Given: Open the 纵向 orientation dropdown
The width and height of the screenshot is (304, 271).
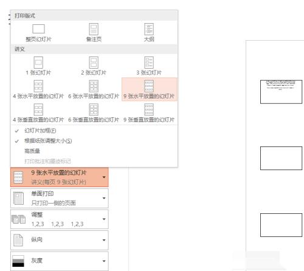Looking at the screenshot, I should pos(60,240).
